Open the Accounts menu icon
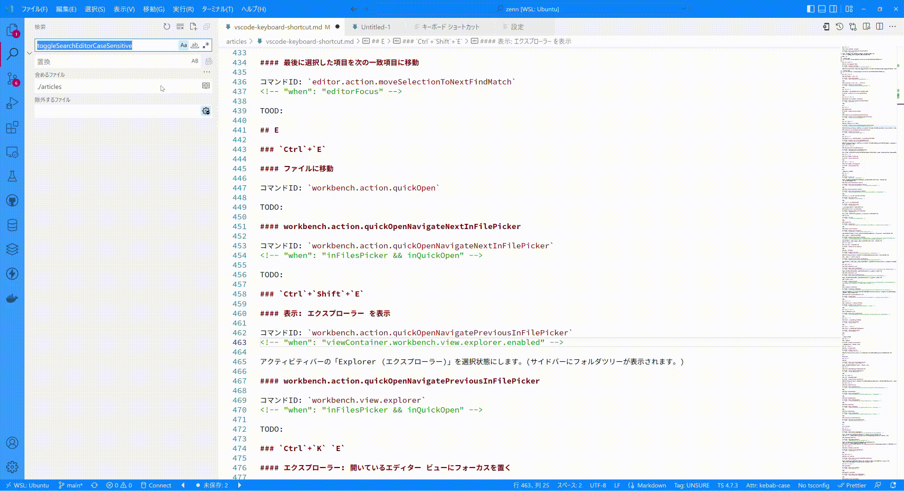 coord(12,443)
